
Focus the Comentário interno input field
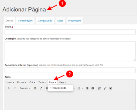tap(70, 70)
